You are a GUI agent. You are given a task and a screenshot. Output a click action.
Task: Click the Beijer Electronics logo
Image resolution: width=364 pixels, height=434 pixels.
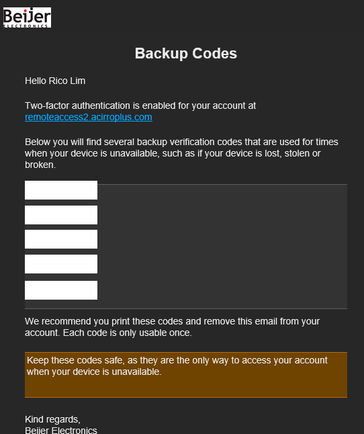pyautogui.click(x=27, y=17)
